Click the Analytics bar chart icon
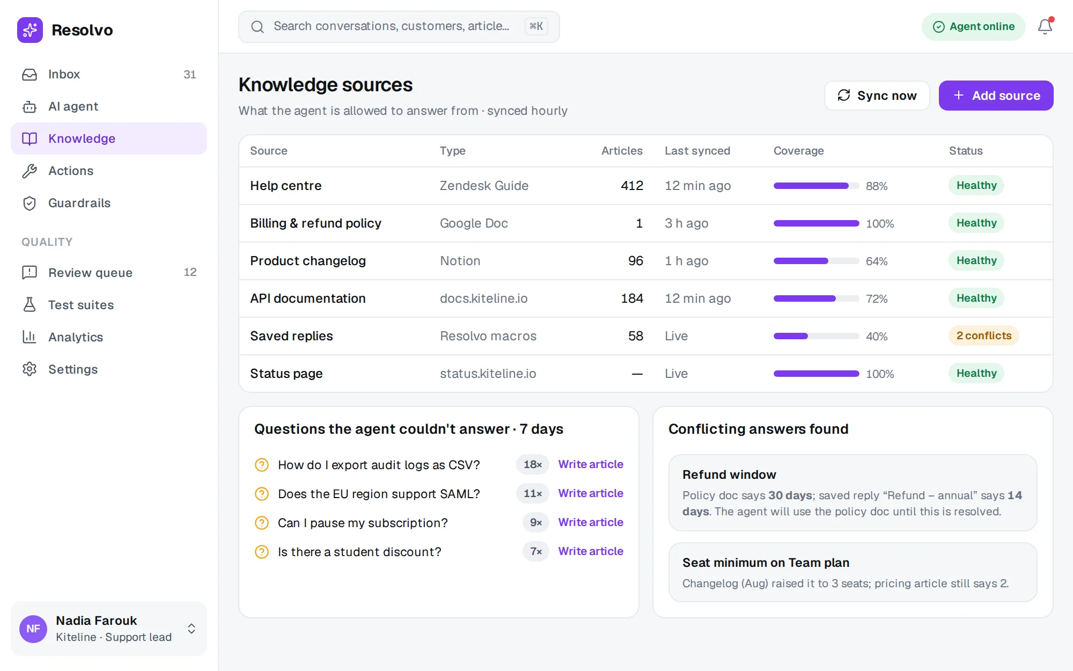This screenshot has height=671, width=1073. 30,337
